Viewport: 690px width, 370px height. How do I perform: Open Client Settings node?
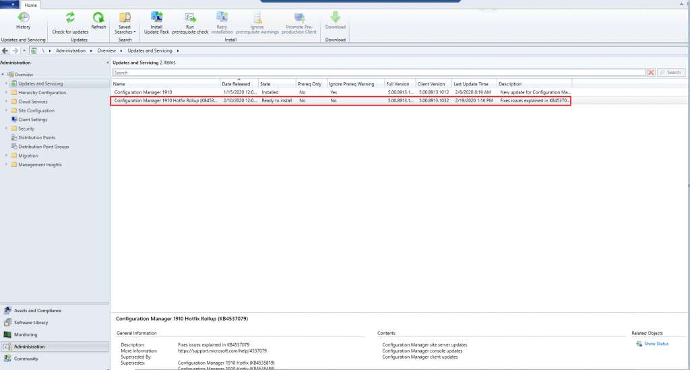tap(32, 120)
